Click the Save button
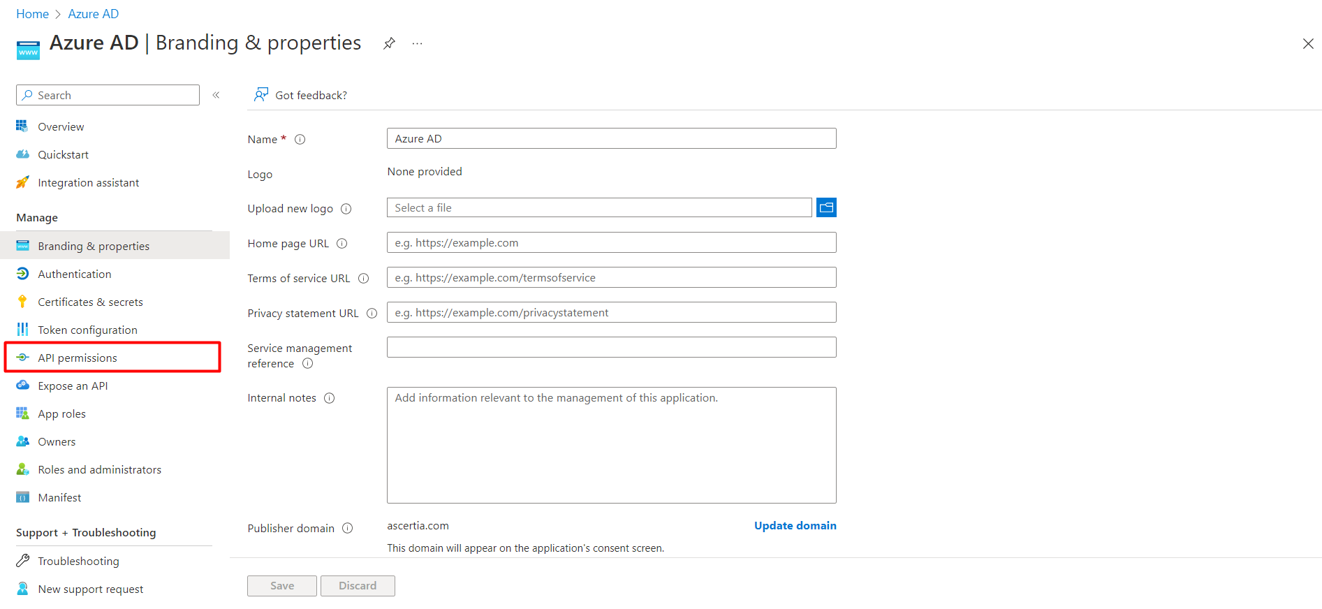 click(282, 585)
